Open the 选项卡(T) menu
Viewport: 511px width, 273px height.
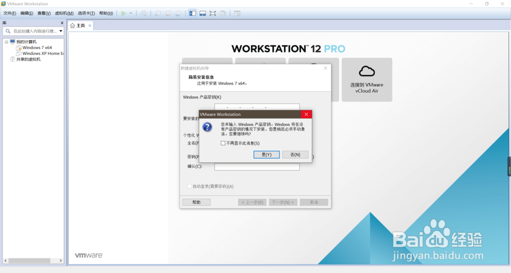(x=86, y=13)
